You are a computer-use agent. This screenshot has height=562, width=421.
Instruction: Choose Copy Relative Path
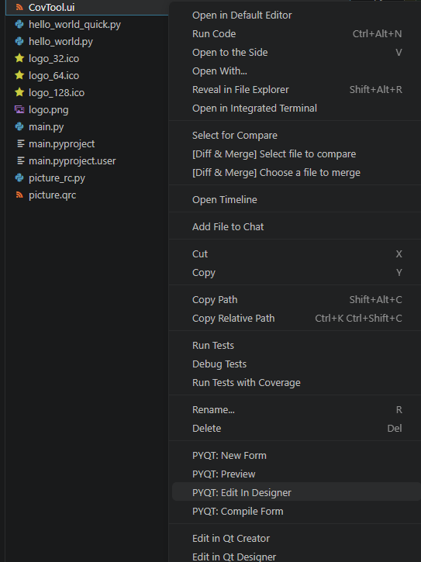296,319
